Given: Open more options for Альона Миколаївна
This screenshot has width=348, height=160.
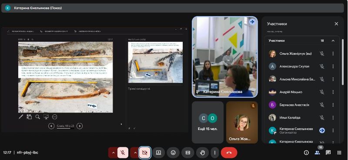Looking at the screenshot, I should (x=333, y=79).
